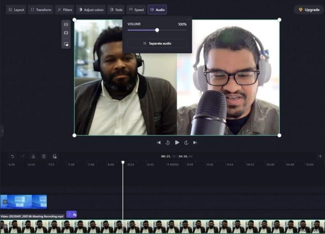Click the Meeting Recording.mp4 file name label
The image size is (325, 234).
click(32, 216)
